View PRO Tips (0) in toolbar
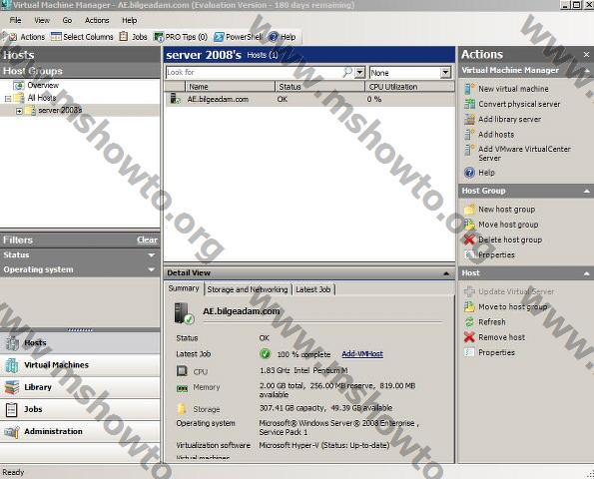The height and width of the screenshot is (479, 594). click(x=181, y=37)
